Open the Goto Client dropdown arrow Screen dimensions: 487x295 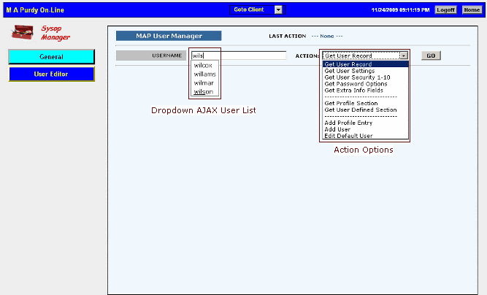pyautogui.click(x=278, y=10)
